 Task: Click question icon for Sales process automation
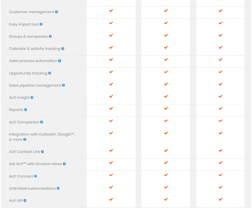(x=60, y=61)
